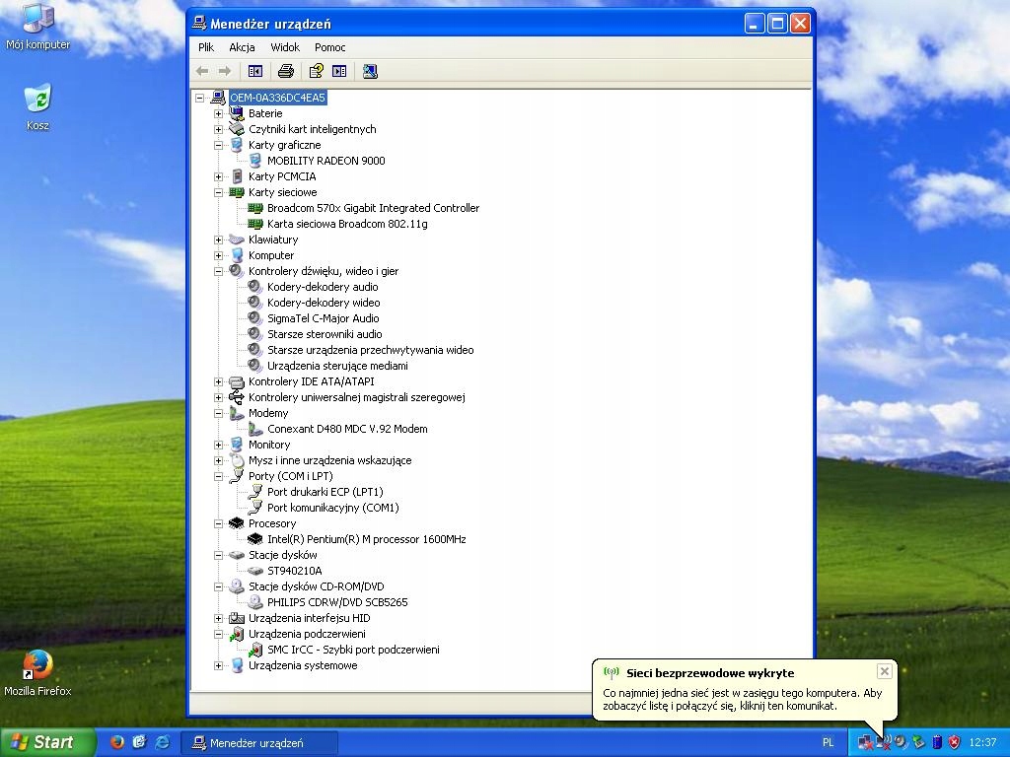Image resolution: width=1010 pixels, height=757 pixels.
Task: Click the PL language indicator
Action: pyautogui.click(x=828, y=743)
